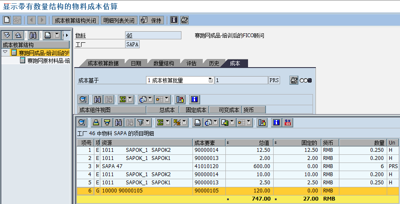Viewport: 400px width, 204px height.
Task: Click the bar chart icon in itemization toolbar
Action: (x=262, y=123)
